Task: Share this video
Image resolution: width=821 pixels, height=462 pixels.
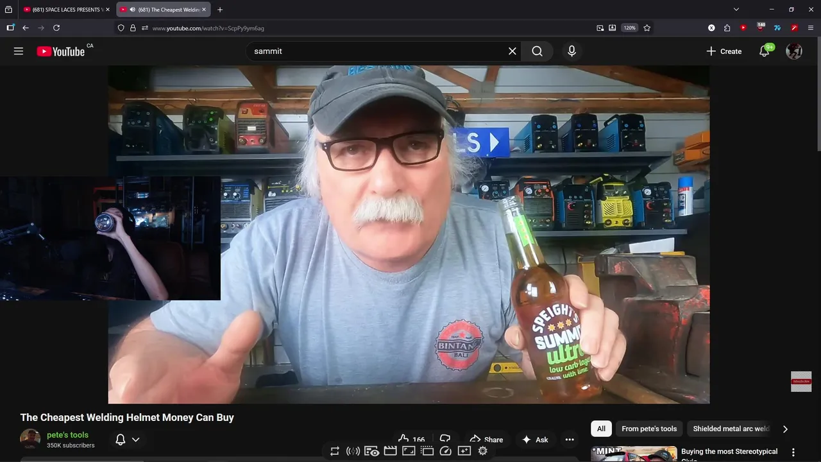Action: pyautogui.click(x=486, y=440)
